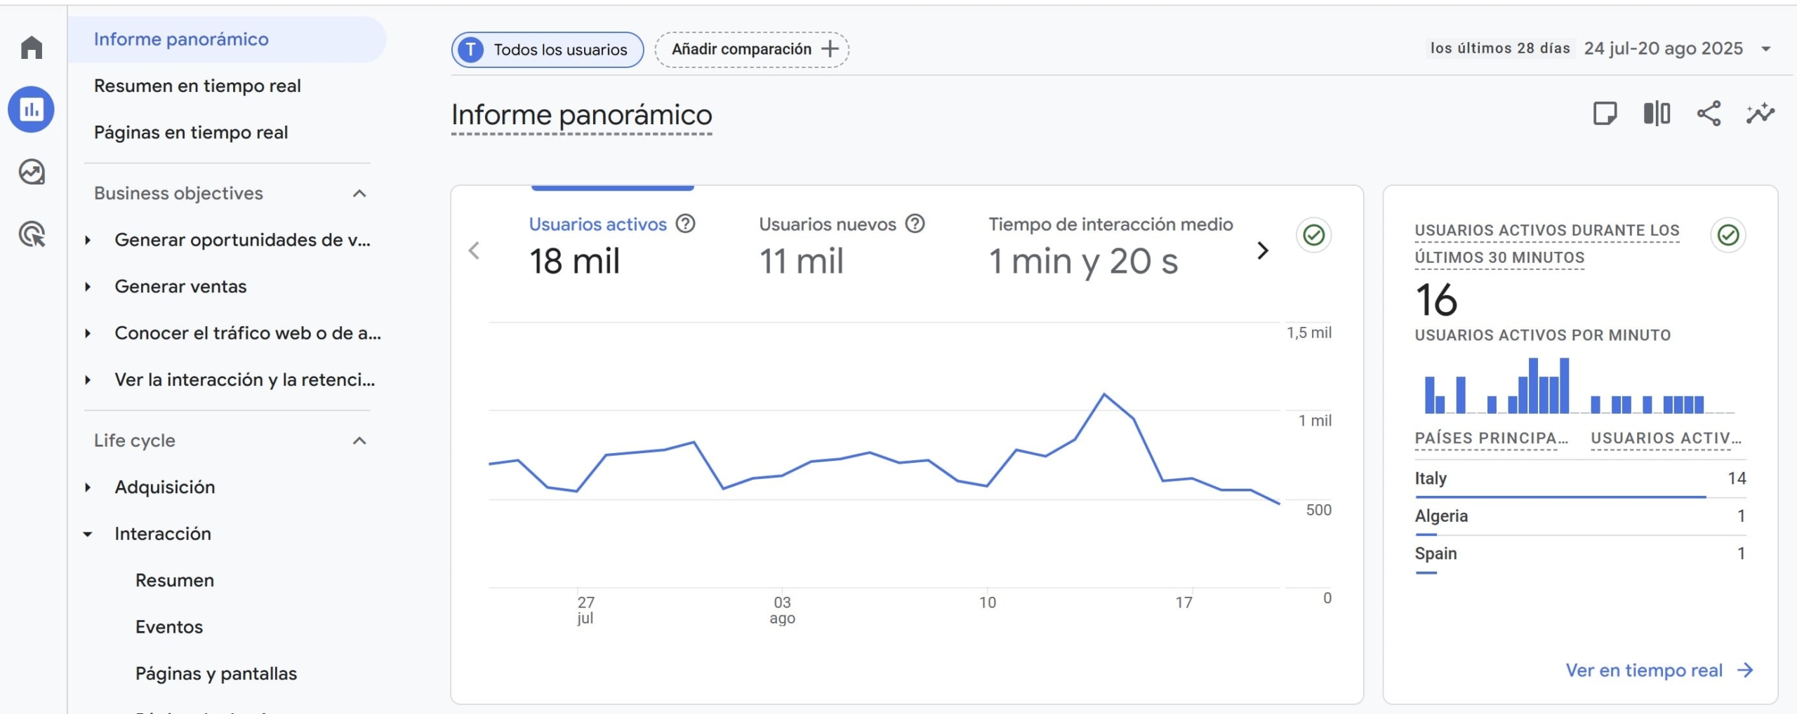
Task: Click the 10 date label on chart axis
Action: (987, 602)
